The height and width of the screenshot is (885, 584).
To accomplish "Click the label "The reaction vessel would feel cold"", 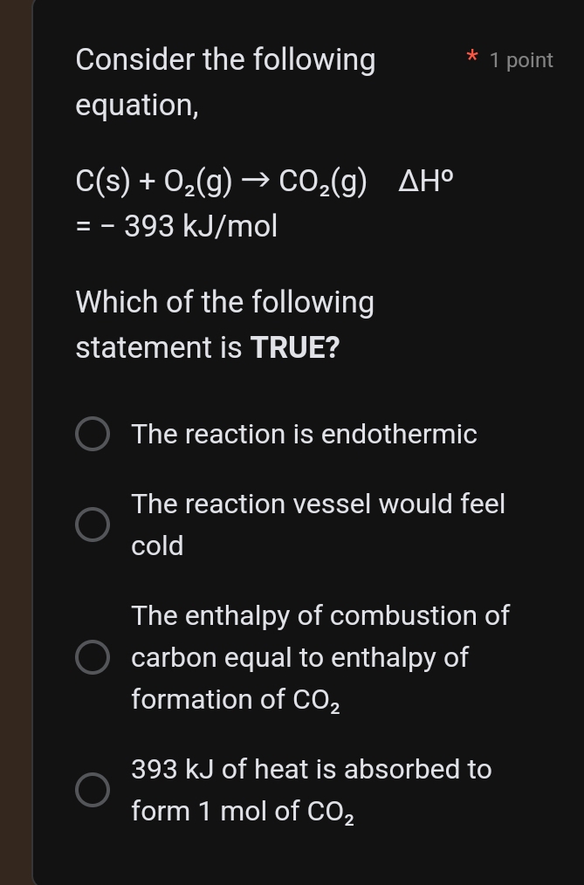I will [318, 525].
